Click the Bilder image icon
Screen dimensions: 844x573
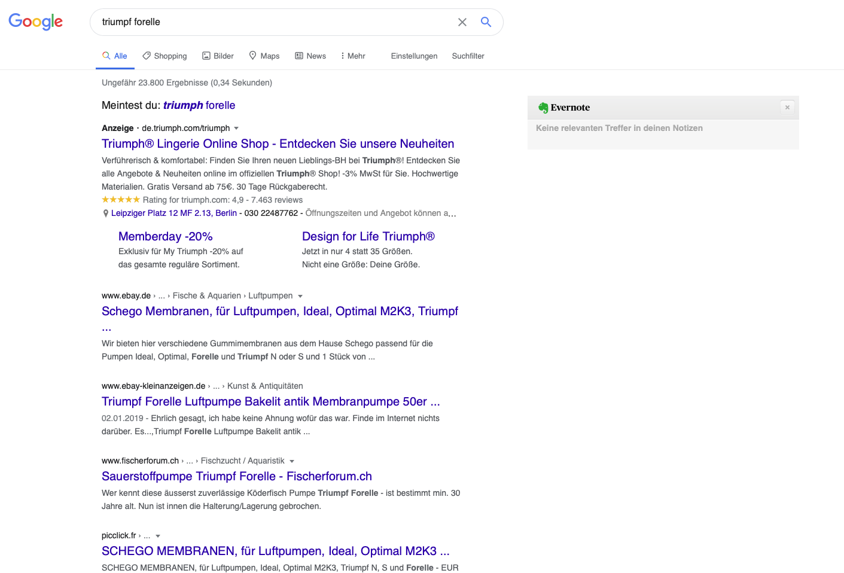tap(206, 56)
